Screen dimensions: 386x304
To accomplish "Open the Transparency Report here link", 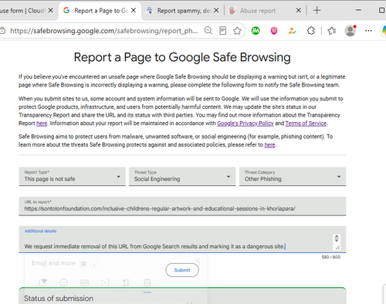I will coord(42,123).
